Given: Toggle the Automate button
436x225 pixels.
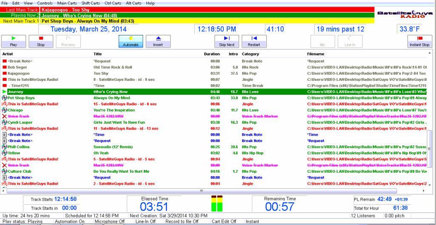Looking at the screenshot, I should click(131, 41).
